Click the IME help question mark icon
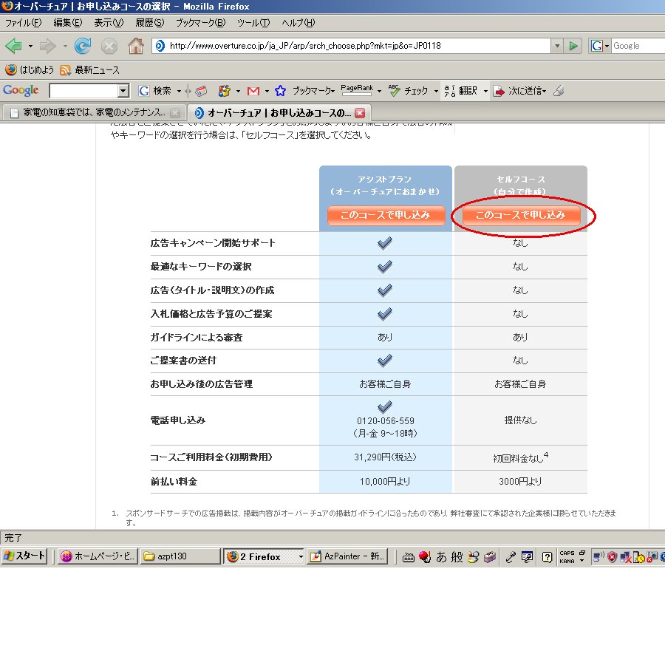 [547, 557]
